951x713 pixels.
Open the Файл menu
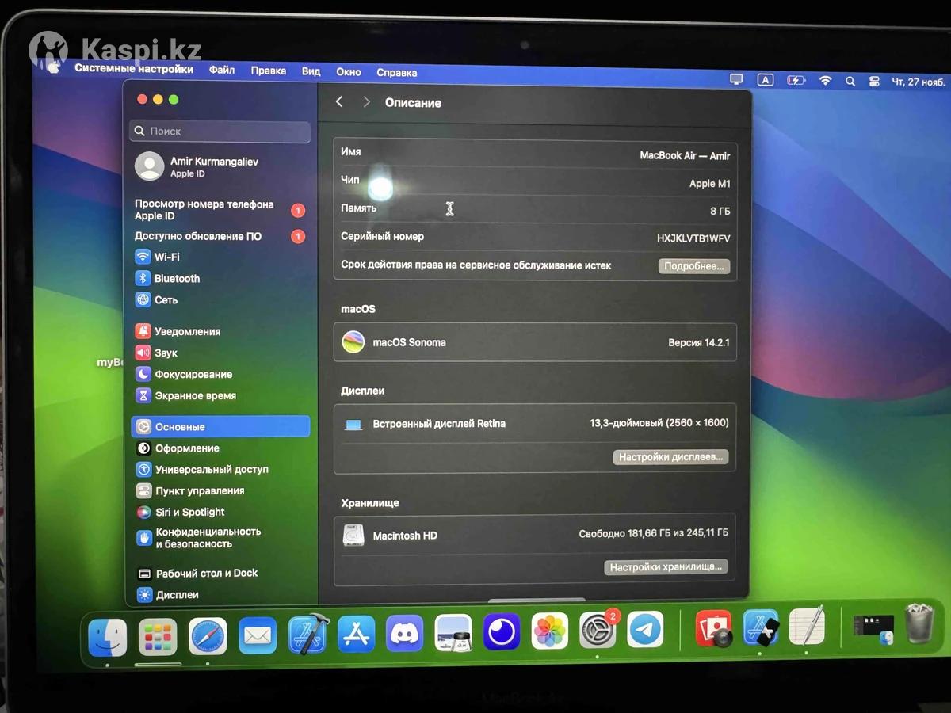point(222,70)
